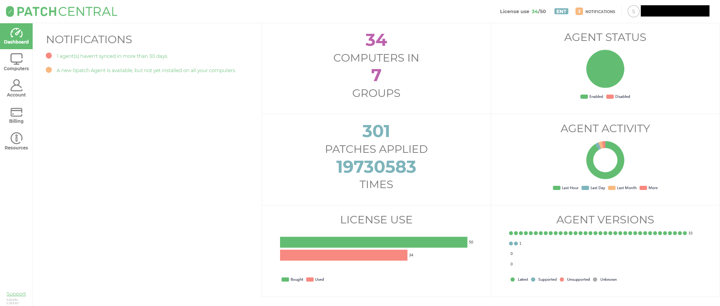The width and height of the screenshot is (720, 306).
Task: Click the Supported agent versions dot row
Action: click(x=513, y=243)
